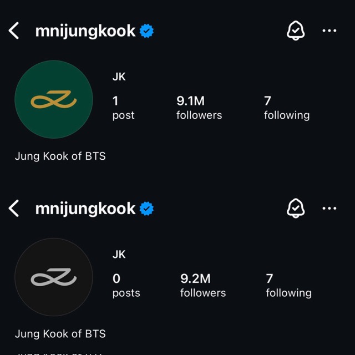Toggle the notification bell on the 9.2M-follower profile
This screenshot has width=355, height=355.
click(x=296, y=209)
